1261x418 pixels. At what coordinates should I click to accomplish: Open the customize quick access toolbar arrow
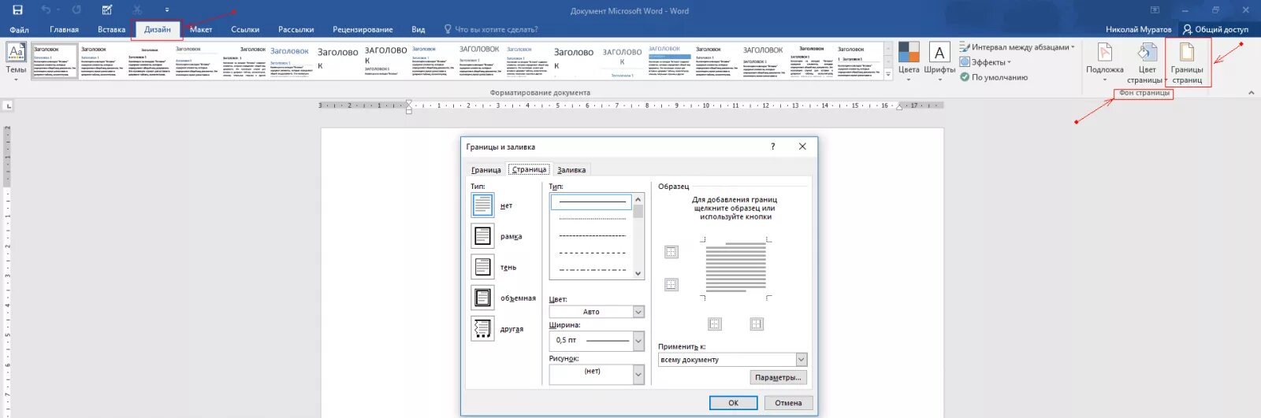pos(167,10)
